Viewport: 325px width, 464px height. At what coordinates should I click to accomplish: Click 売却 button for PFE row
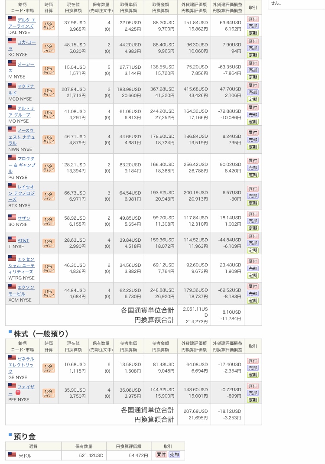click(253, 393)
